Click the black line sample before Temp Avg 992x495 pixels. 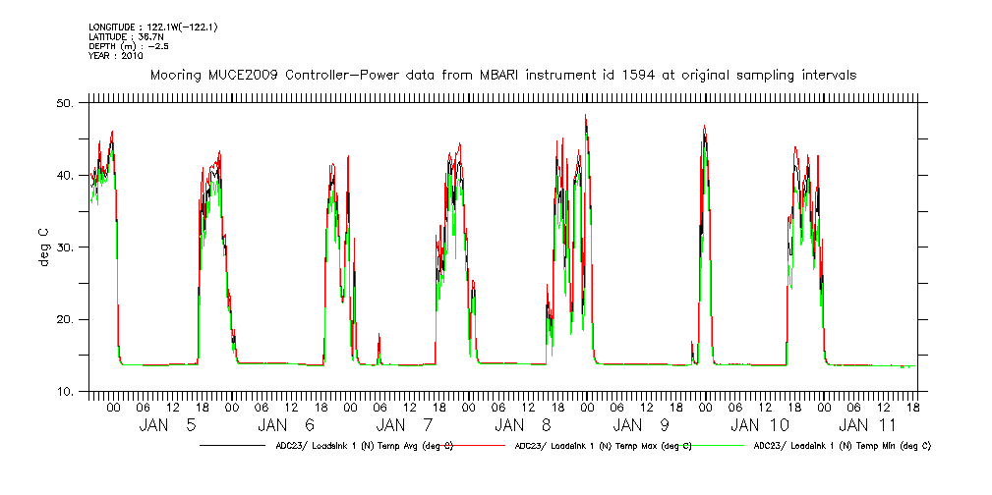235,445
